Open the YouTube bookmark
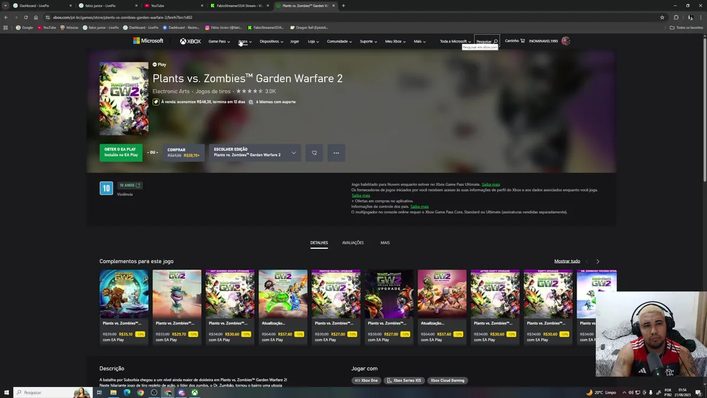This screenshot has width=707, height=398. click(x=46, y=28)
